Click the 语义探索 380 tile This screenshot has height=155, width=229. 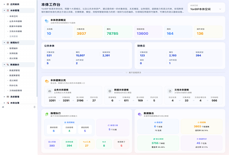pyautogui.click(x=52, y=144)
